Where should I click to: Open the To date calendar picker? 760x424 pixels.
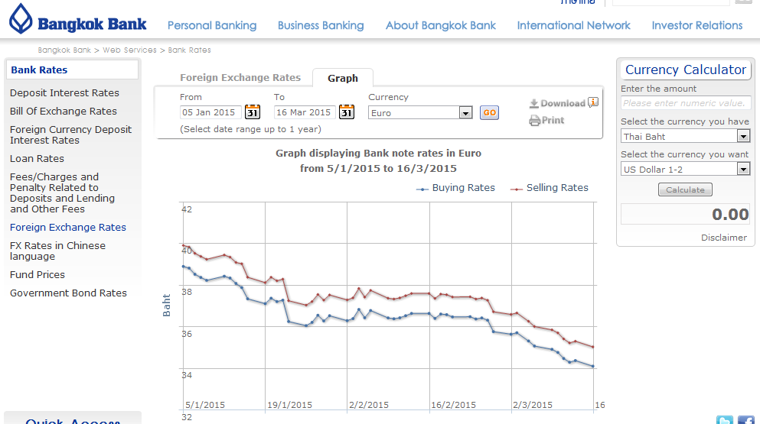click(x=347, y=112)
